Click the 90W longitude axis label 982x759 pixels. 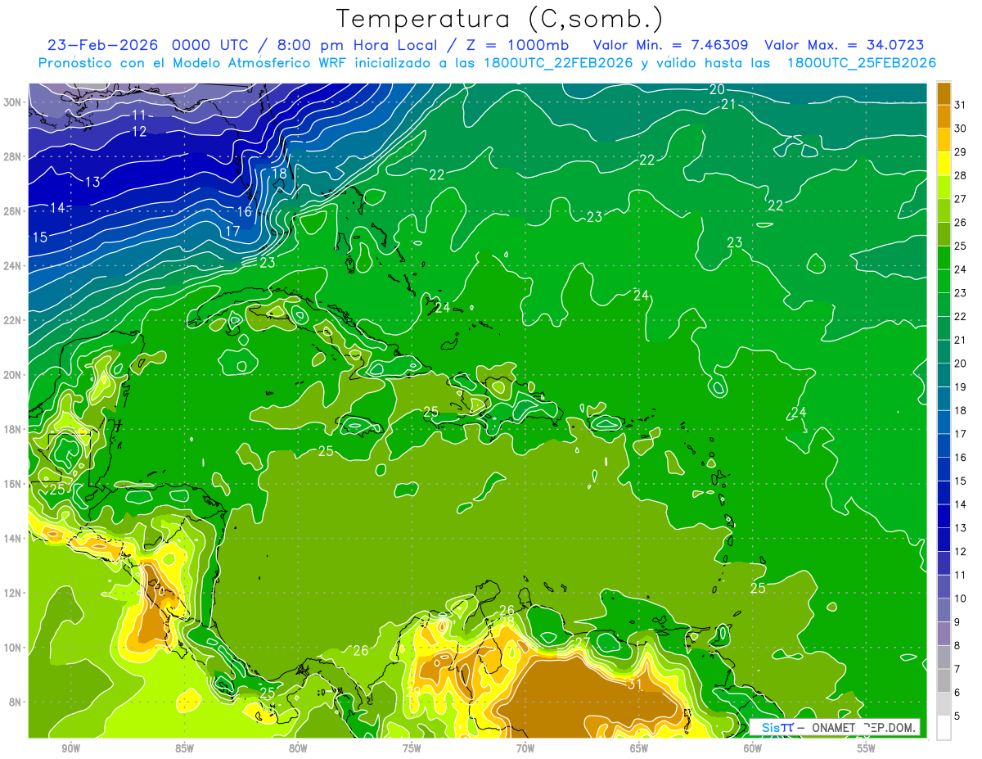(x=70, y=748)
